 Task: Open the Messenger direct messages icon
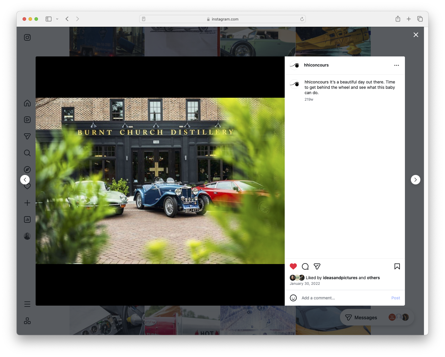[27, 136]
